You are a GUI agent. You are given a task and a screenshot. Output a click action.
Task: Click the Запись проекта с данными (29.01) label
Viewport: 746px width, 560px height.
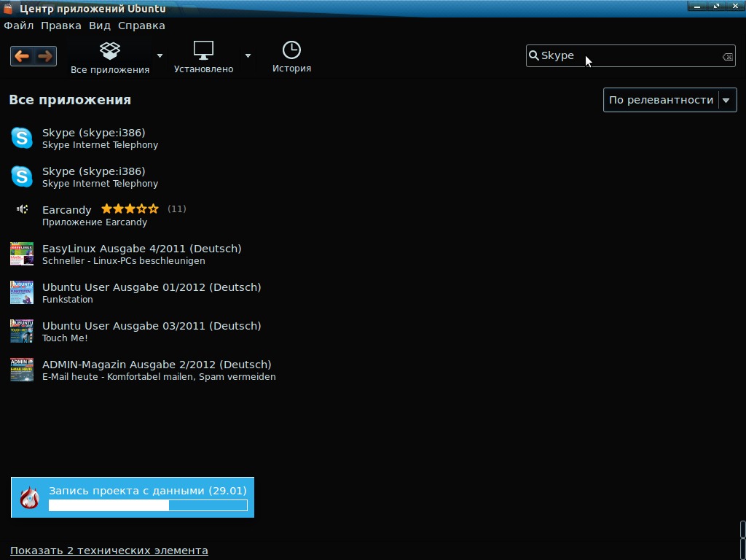coord(148,491)
